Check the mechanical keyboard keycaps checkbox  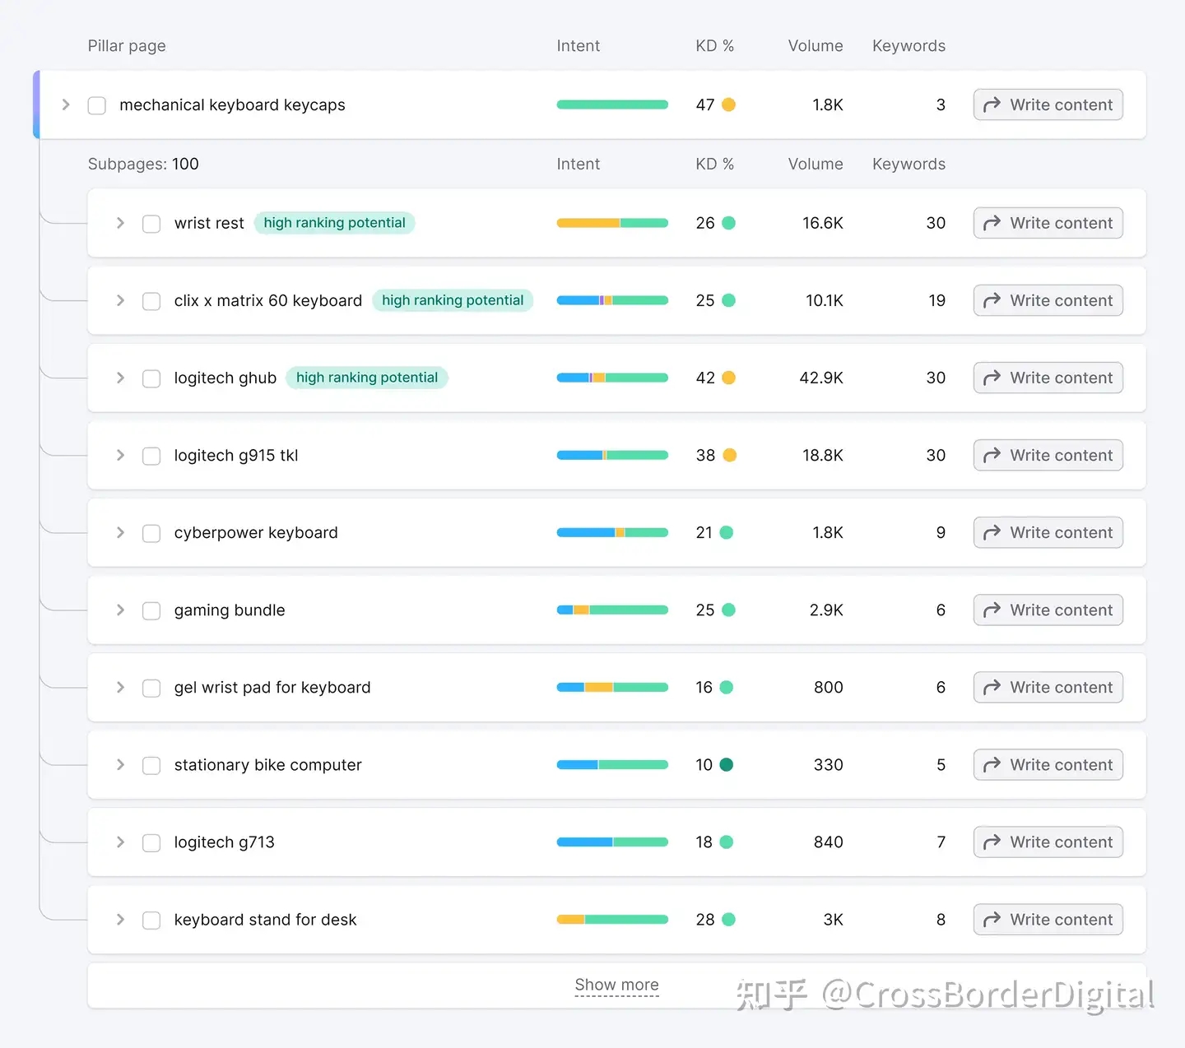click(97, 105)
